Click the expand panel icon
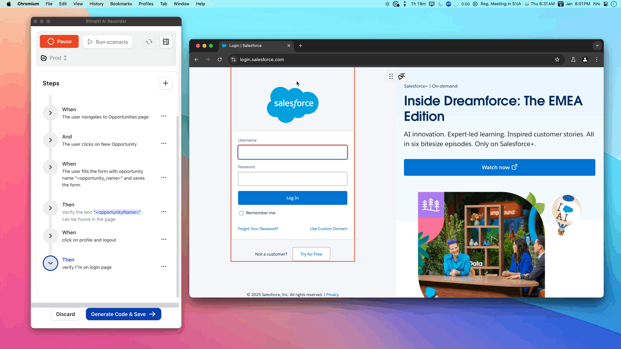621x349 pixels. (x=166, y=41)
